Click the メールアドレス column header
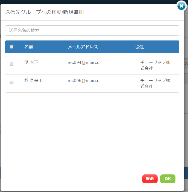188x192 pixels. coord(83,47)
